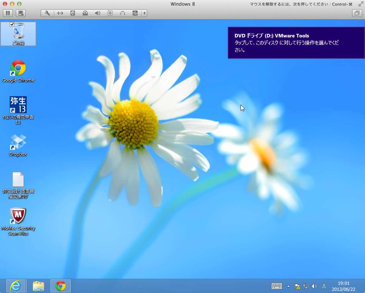Image resolution: width=365 pixels, height=293 pixels.
Task: Open Internet Explorer from taskbar
Action: pyautogui.click(x=16, y=286)
